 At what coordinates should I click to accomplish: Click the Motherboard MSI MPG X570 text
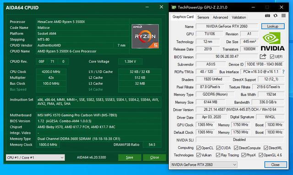pos(77,115)
